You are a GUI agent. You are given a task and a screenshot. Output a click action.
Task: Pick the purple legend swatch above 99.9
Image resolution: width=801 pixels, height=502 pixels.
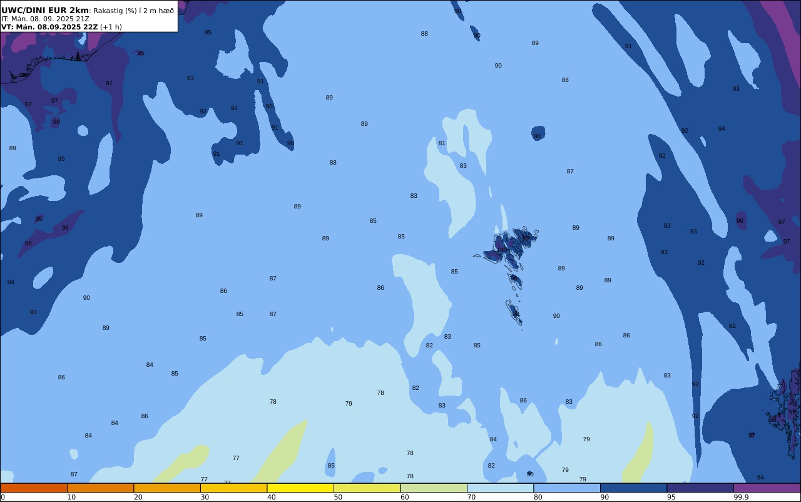767,488
